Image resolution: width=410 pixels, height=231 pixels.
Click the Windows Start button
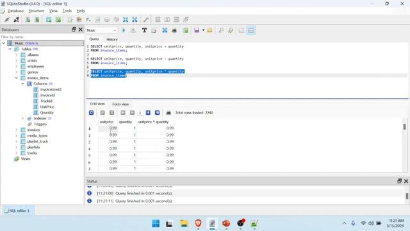[x=156, y=223]
